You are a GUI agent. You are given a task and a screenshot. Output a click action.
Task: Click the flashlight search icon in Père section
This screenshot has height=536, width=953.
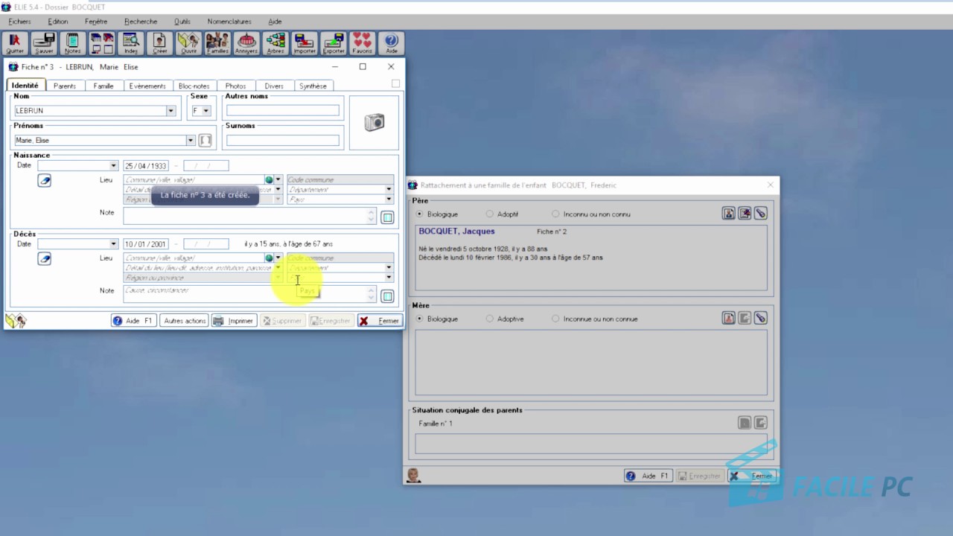760,214
